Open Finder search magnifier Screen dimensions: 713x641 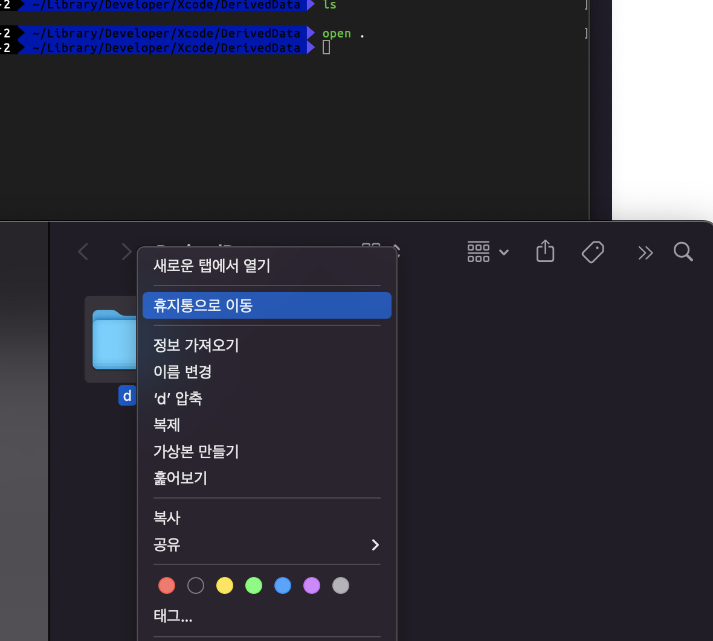coord(683,252)
